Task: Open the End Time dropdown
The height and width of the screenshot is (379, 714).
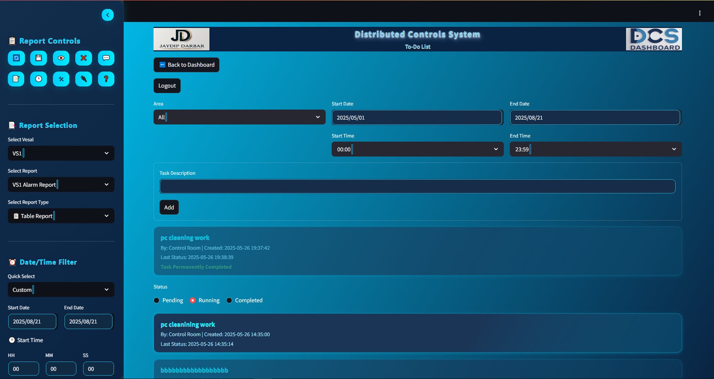Action: [595, 149]
